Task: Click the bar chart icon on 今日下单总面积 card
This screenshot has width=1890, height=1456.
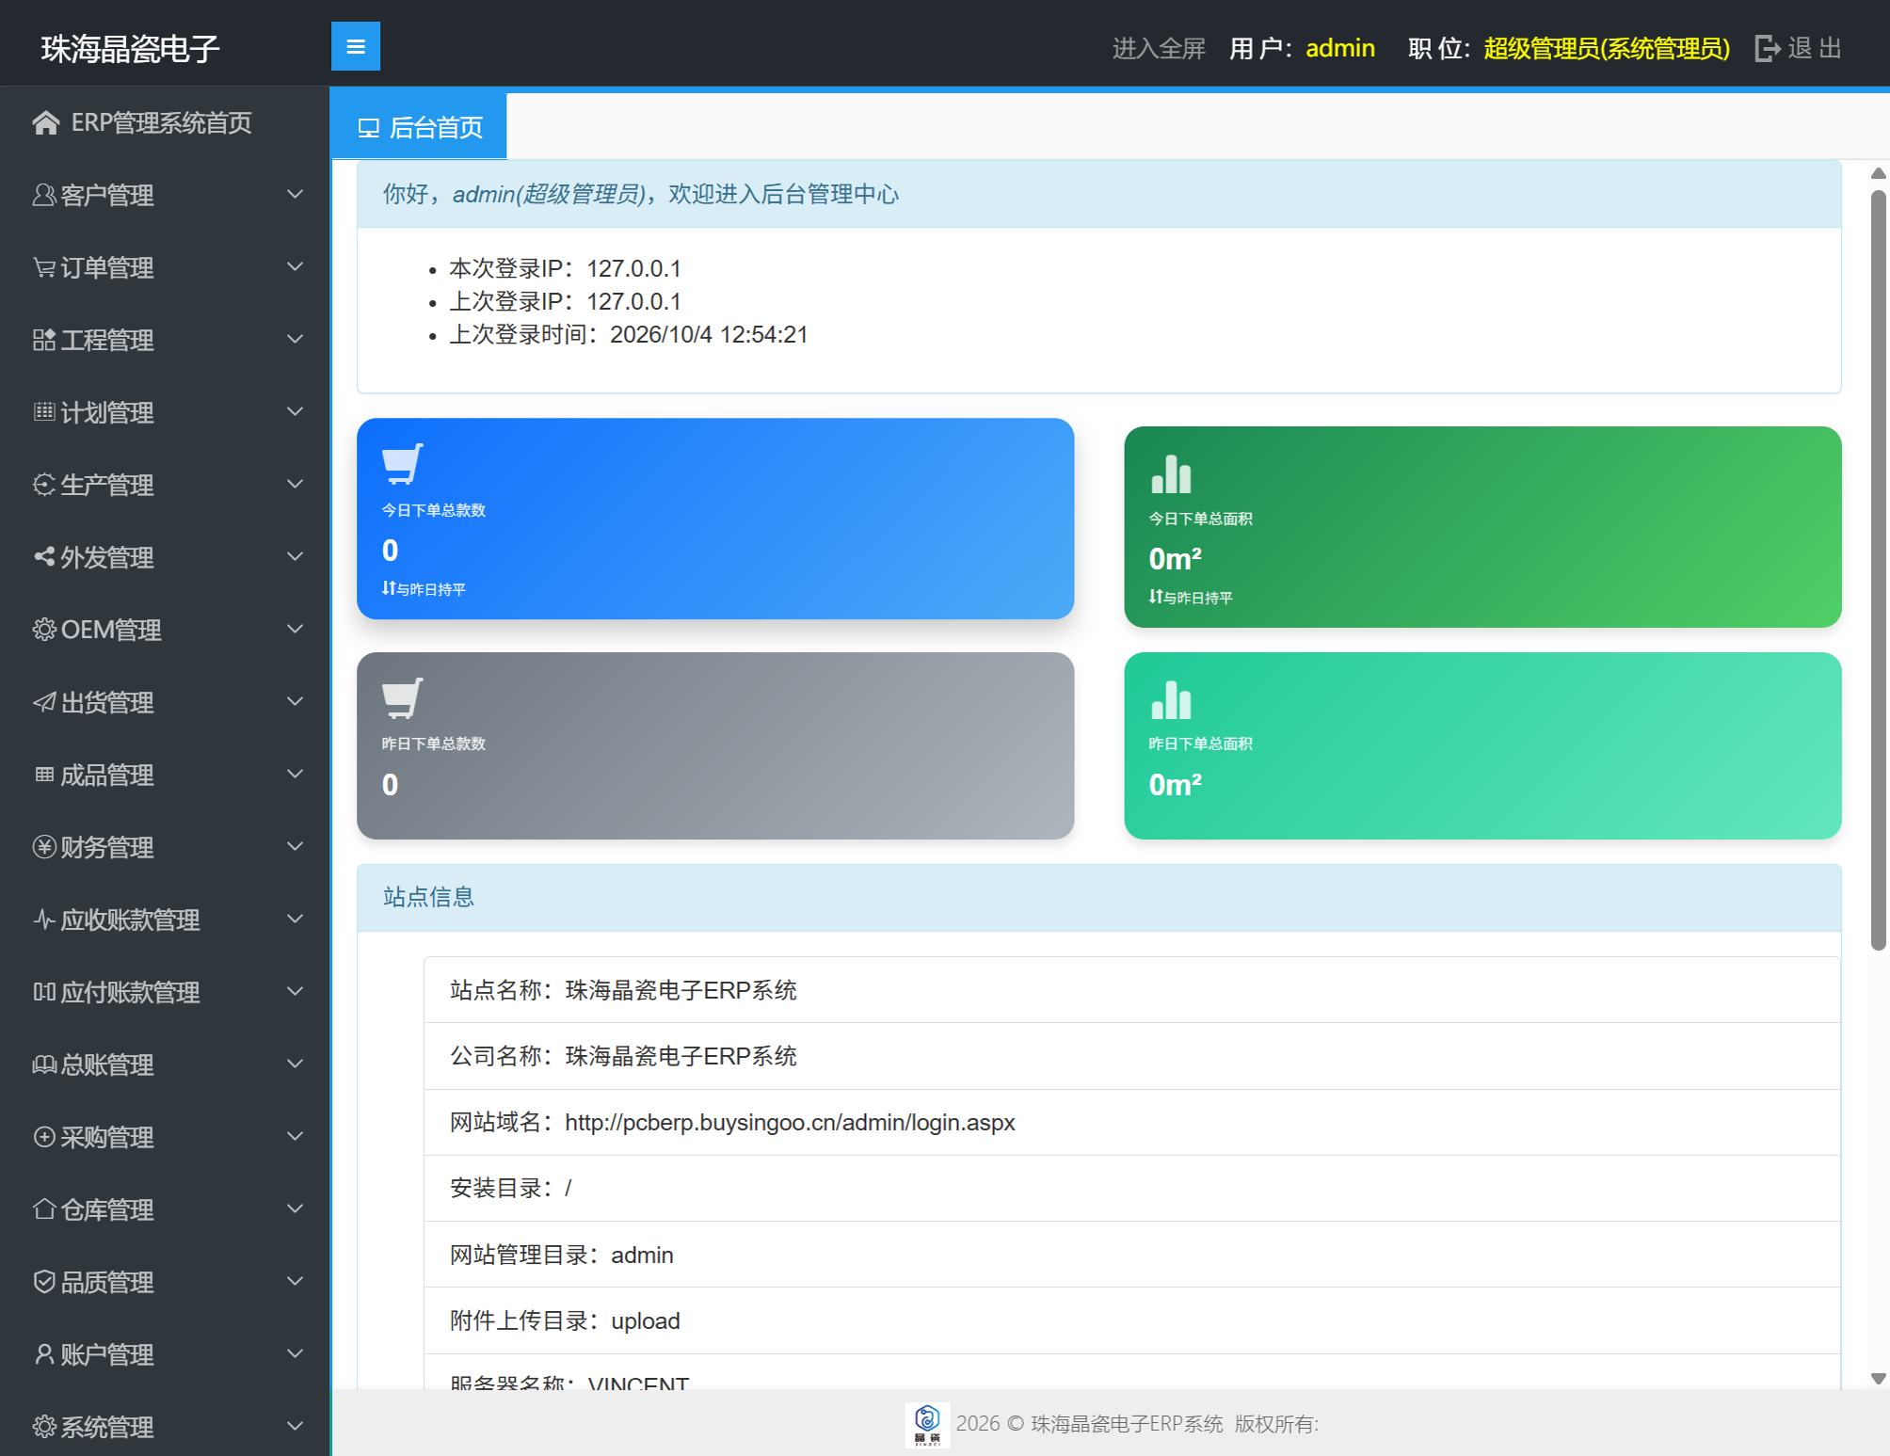Action: (1171, 473)
